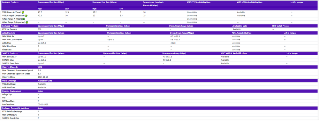Open the info icon next to G.fast Range A (Clean)
This screenshot has height=121, width=319.
tap(23, 19)
